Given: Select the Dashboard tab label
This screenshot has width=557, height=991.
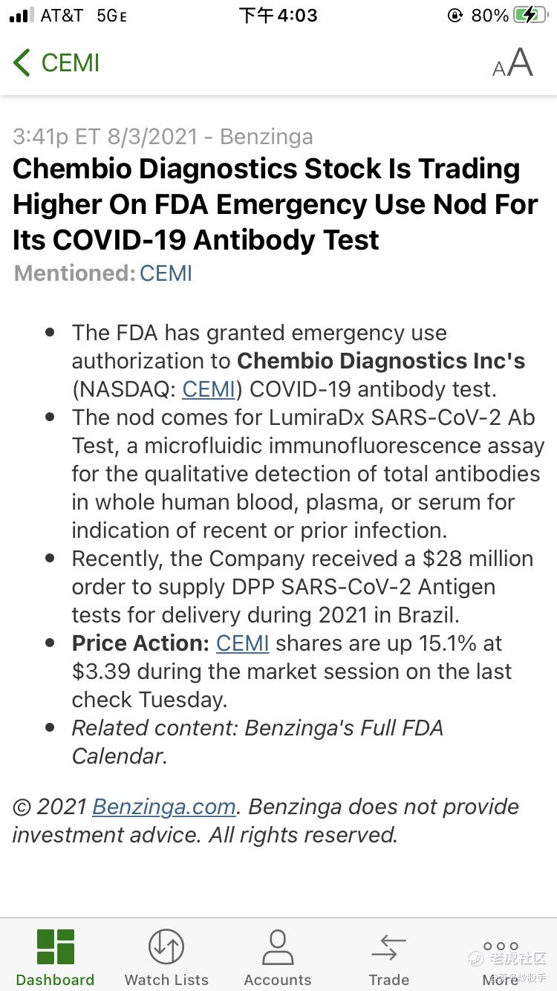Looking at the screenshot, I should coord(56,980).
